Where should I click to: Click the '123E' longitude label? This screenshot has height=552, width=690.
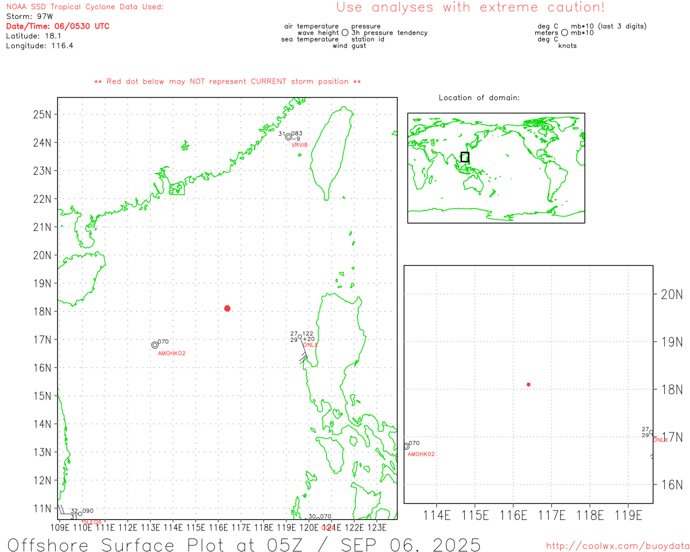377,528
